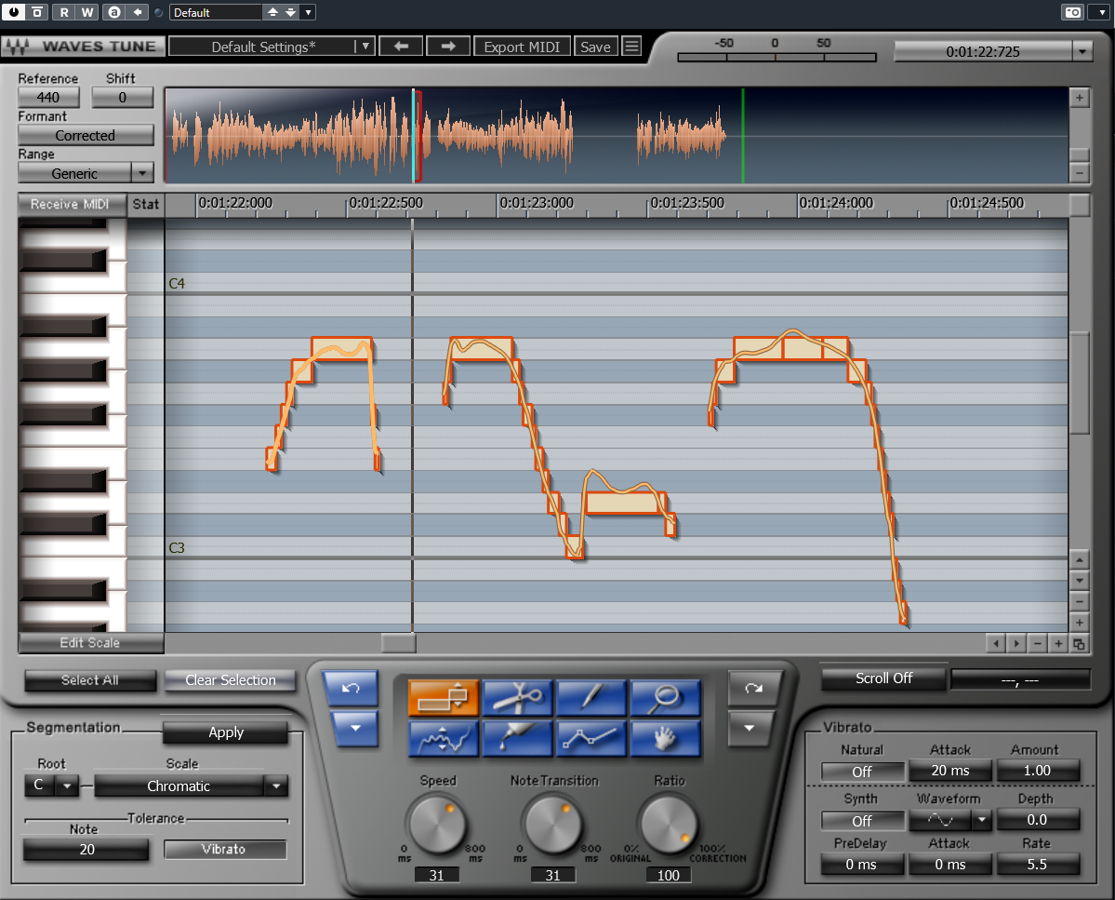Click the Edit Scale button
This screenshot has width=1115, height=900.
[x=90, y=642]
